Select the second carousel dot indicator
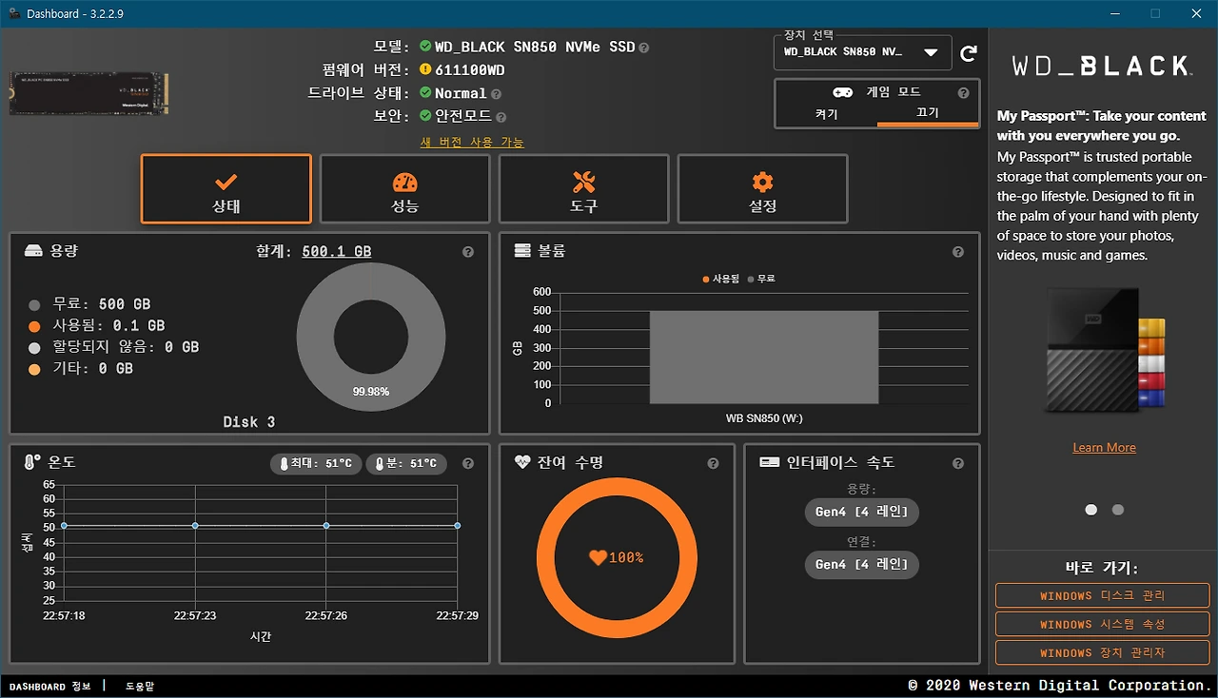 (x=1117, y=510)
